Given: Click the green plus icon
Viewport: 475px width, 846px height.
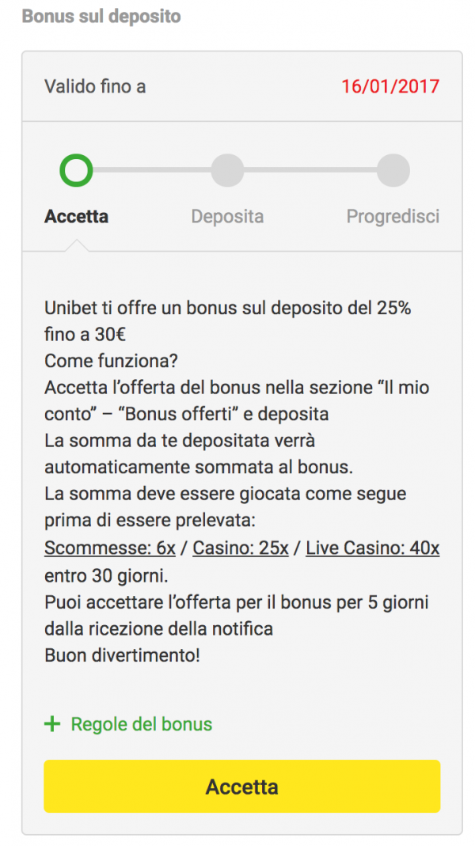Looking at the screenshot, I should click(x=52, y=724).
